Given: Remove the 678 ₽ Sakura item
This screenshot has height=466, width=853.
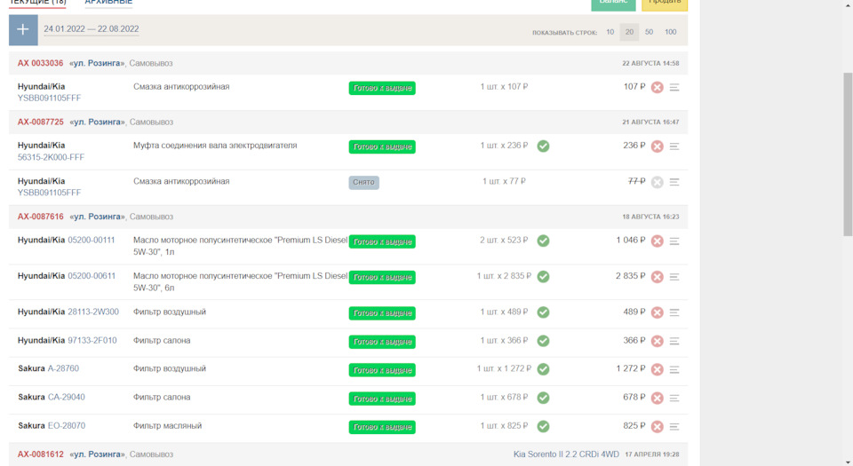Looking at the screenshot, I should pyautogui.click(x=658, y=399).
